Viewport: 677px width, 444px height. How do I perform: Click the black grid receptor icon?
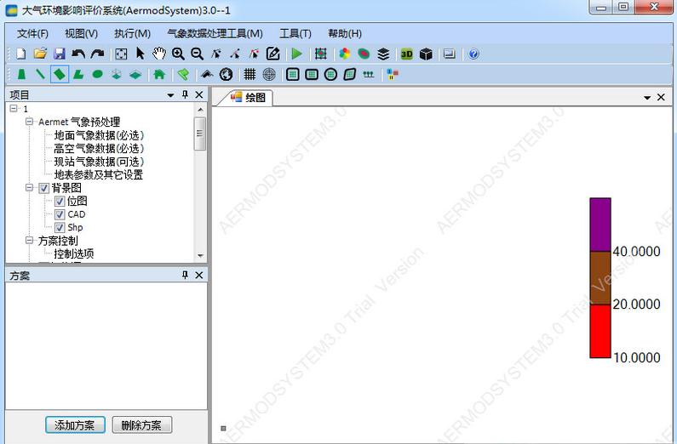[x=250, y=74]
